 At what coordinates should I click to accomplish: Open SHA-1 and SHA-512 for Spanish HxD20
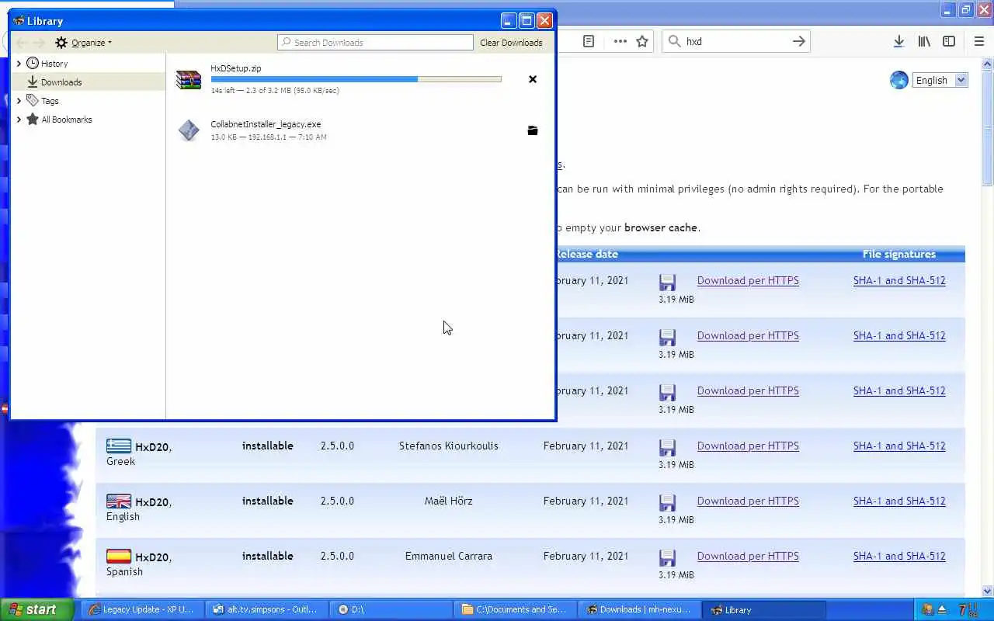[x=899, y=557]
